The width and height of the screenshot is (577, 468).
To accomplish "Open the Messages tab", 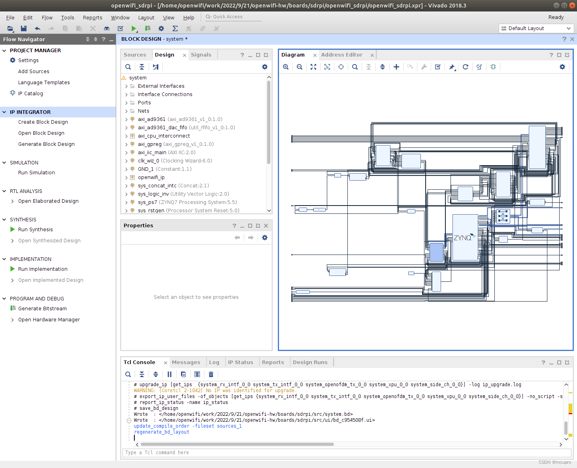I will [x=186, y=362].
